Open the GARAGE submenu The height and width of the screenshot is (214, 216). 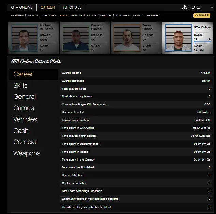coord(91,16)
